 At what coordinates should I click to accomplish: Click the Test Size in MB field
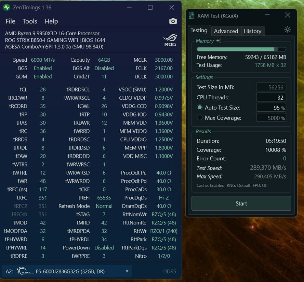click(x=271, y=87)
